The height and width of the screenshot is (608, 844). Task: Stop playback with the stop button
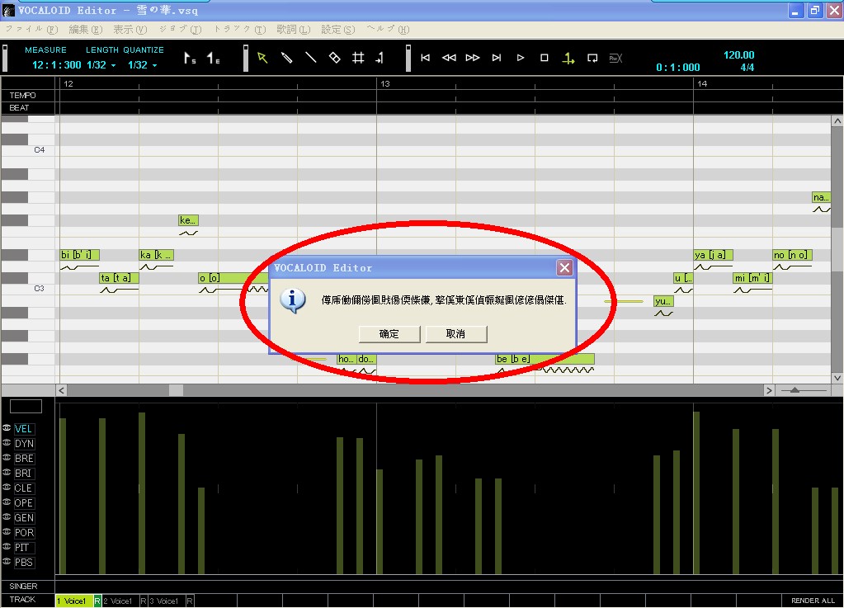click(x=545, y=58)
